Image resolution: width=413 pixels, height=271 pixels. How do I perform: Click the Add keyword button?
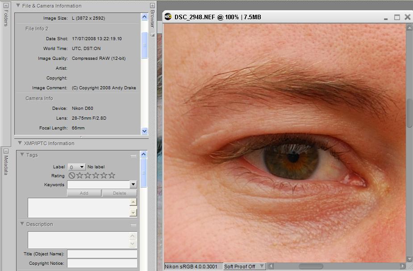84,193
